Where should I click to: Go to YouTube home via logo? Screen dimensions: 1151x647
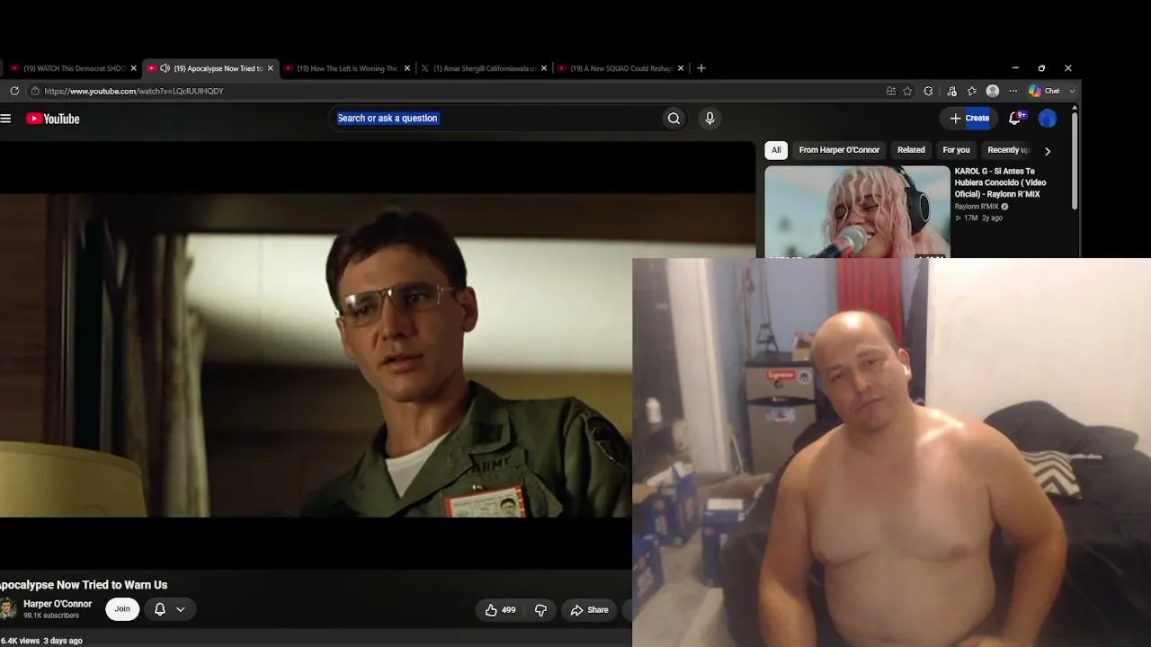pyautogui.click(x=52, y=119)
